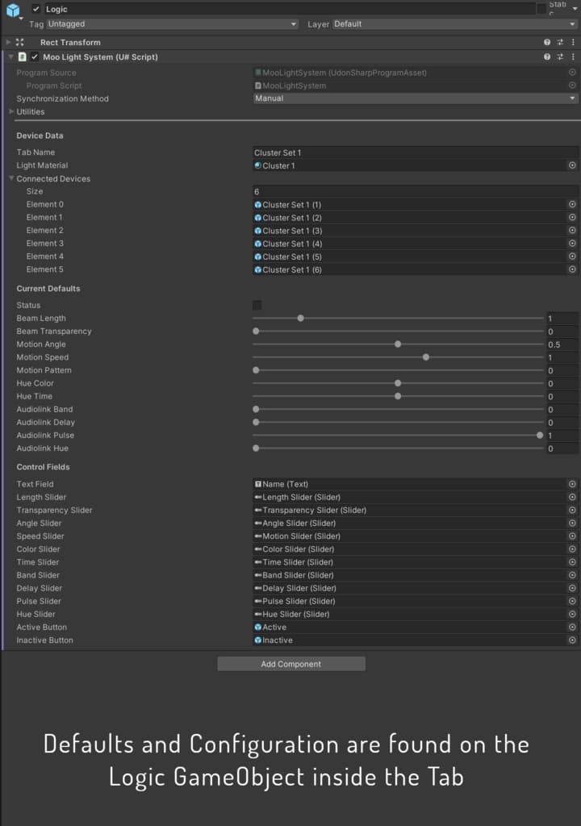
Task: Expand the Utilities foldout
Action: coord(12,111)
